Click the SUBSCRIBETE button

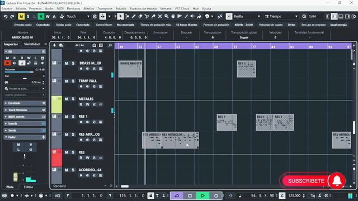coord(306,181)
